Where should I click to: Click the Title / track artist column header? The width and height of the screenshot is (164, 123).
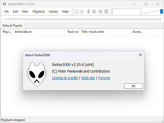(105, 32)
